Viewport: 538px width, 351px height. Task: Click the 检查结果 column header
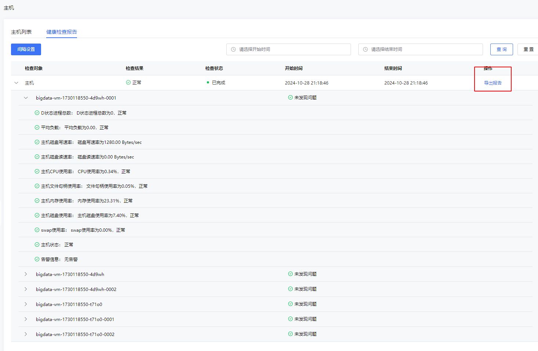(x=135, y=68)
